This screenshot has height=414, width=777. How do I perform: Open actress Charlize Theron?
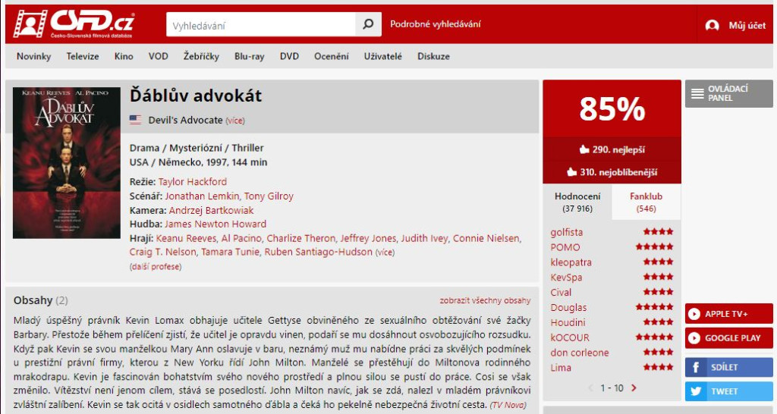click(301, 238)
